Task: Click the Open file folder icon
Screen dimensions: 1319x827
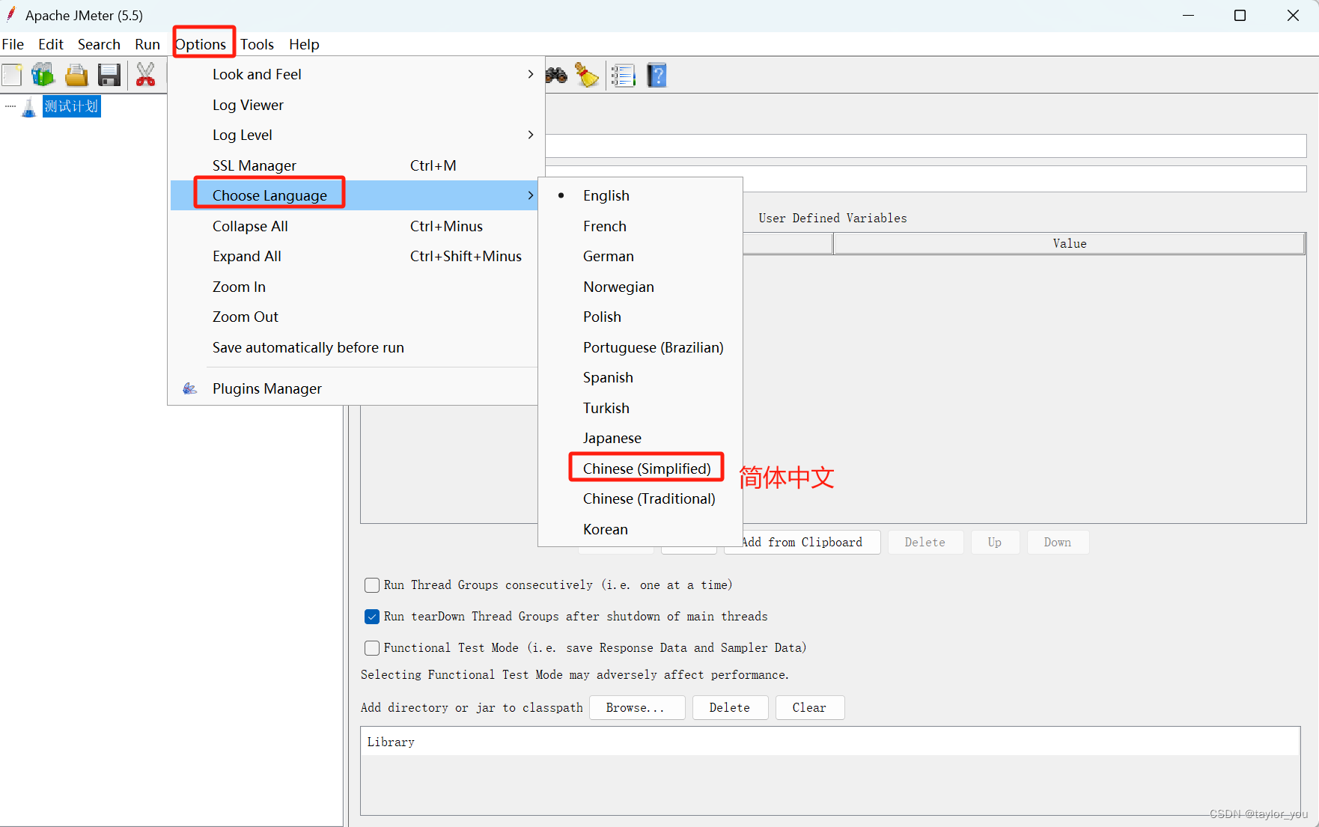Action: point(76,75)
